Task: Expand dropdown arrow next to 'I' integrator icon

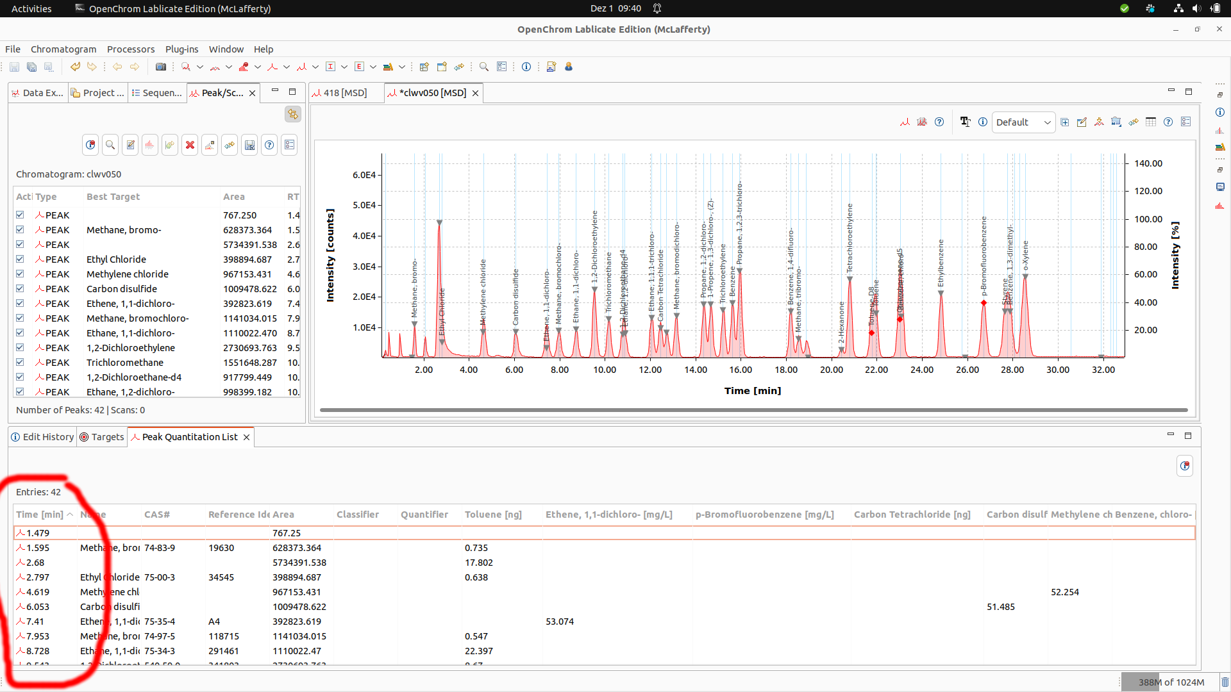Action: [344, 67]
